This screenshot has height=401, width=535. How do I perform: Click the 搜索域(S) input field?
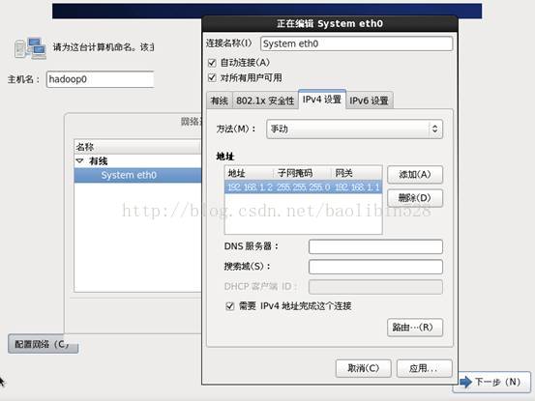pos(375,267)
